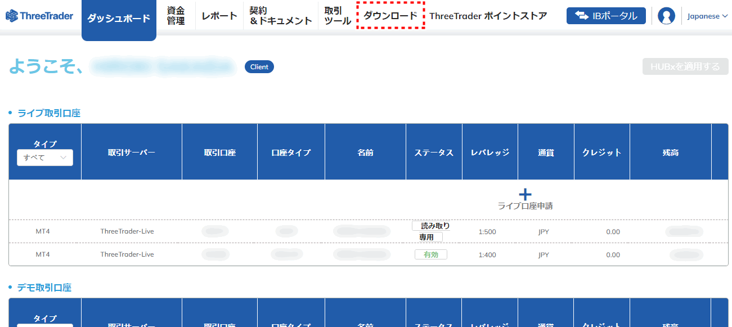Expand the すべて type filter in live accounts

click(45, 158)
